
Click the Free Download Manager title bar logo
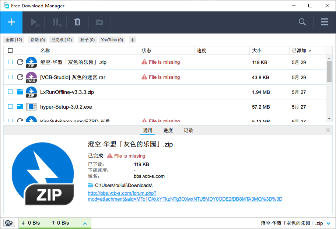click(6, 6)
